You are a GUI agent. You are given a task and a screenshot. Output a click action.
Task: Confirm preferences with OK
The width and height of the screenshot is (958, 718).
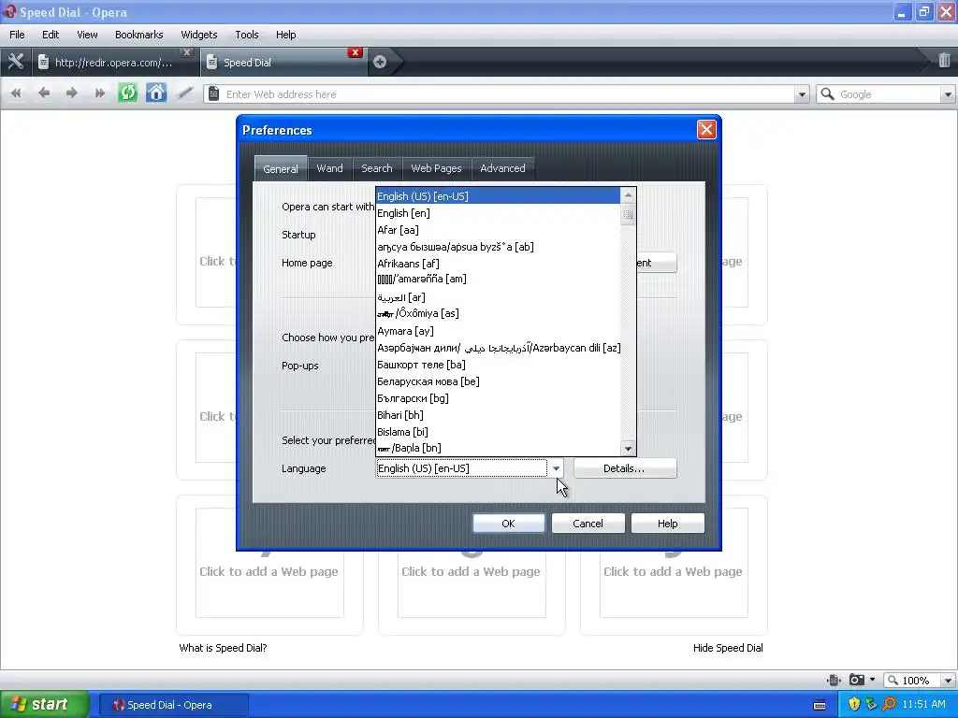point(508,524)
